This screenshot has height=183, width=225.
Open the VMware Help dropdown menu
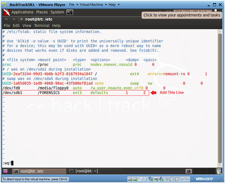[x=114, y=5]
